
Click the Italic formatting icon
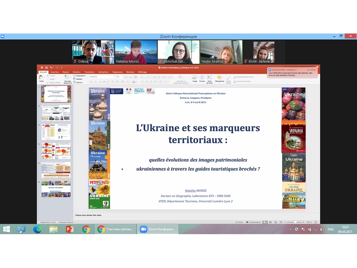pos(96,81)
